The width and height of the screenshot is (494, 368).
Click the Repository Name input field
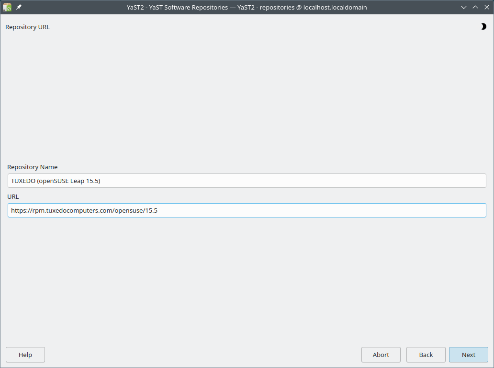pos(247,181)
